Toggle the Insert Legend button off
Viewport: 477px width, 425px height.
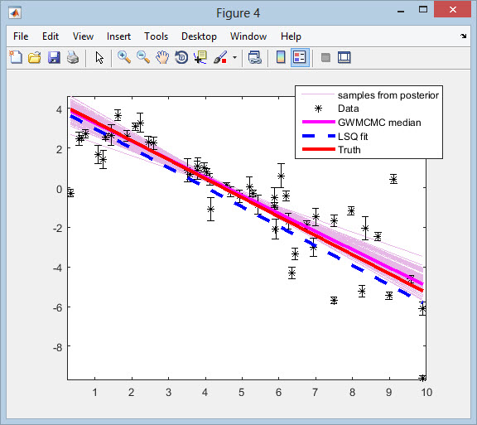[300, 57]
